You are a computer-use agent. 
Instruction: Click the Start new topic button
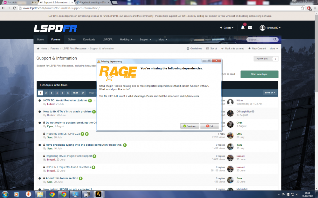point(259,74)
